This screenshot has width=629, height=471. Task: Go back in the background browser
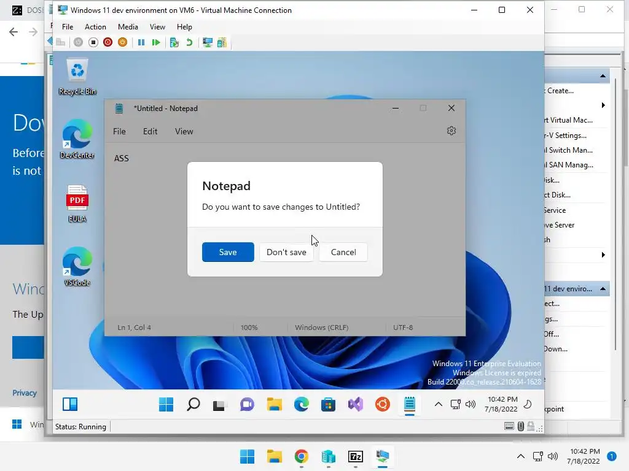coord(14,32)
